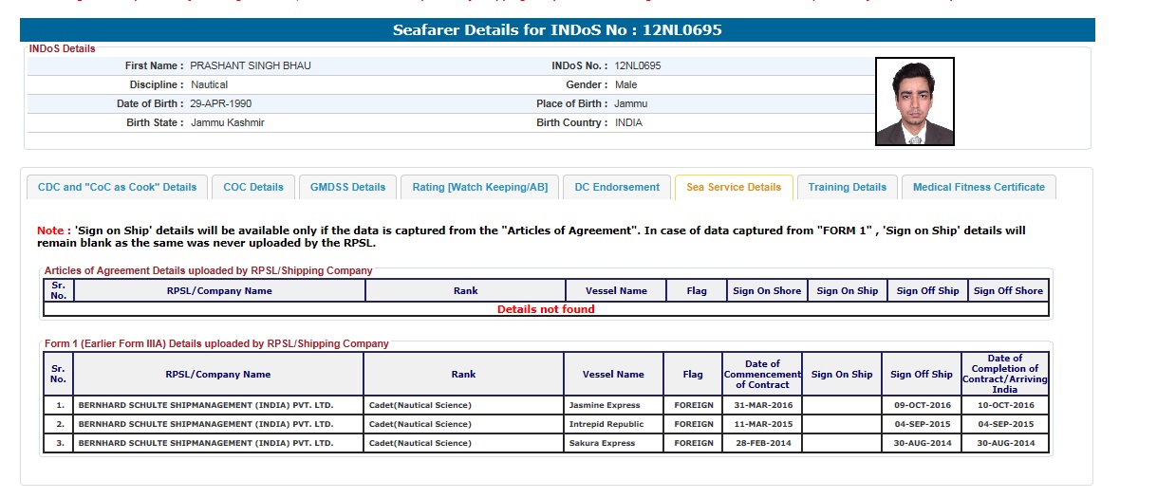
Task: Click the 31-MAR-2016 commencement date cell
Action: [762, 405]
